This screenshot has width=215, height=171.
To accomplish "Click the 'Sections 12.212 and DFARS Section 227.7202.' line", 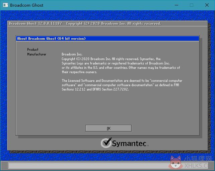I will click(95, 89).
